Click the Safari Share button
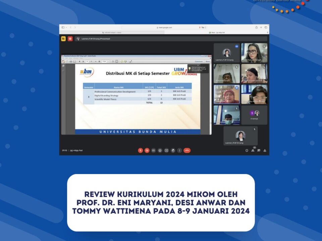This screenshot has width=322, height=241. point(257,27)
